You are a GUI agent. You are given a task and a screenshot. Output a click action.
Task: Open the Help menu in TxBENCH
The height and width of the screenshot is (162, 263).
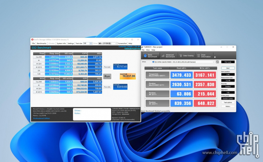pos(153,50)
